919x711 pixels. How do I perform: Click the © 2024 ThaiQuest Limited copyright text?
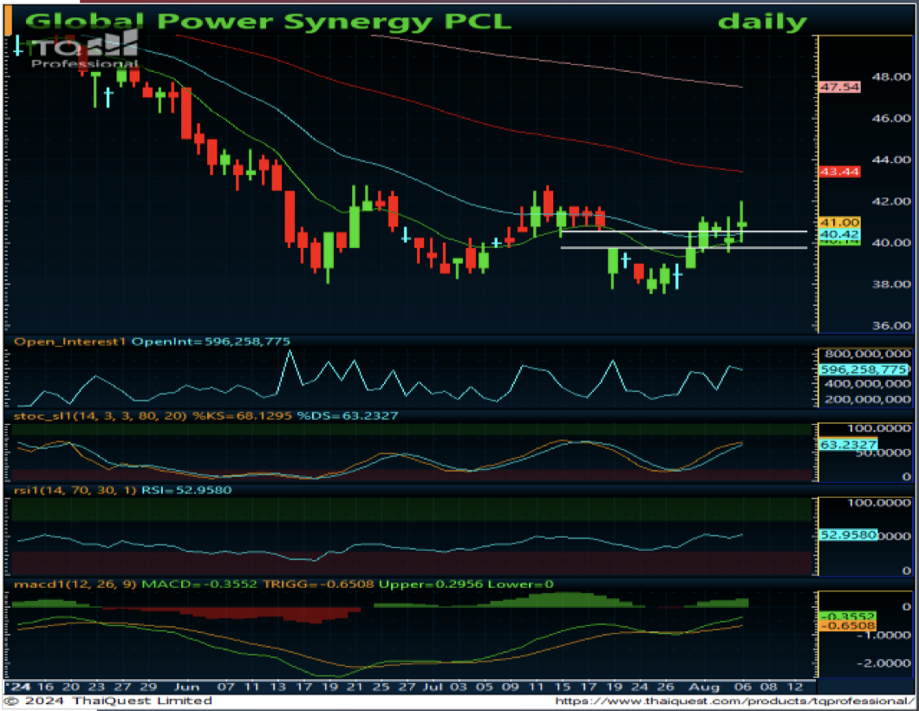point(108,701)
